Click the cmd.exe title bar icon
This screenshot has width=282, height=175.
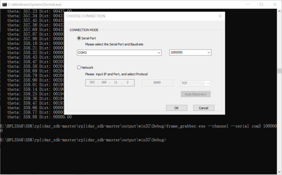[4, 4]
